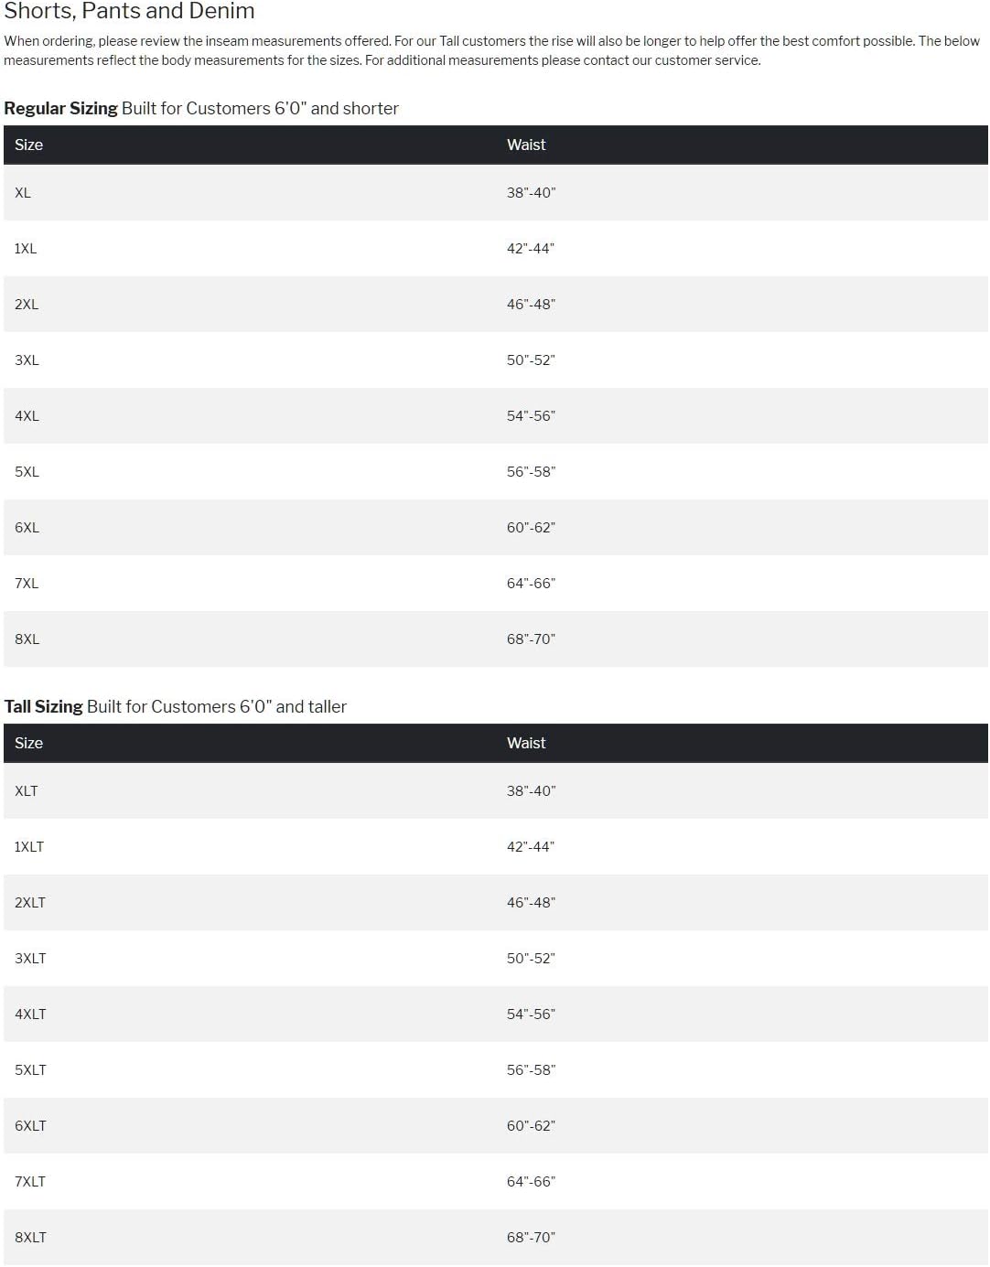Select the 1XL size cell

pos(26,249)
